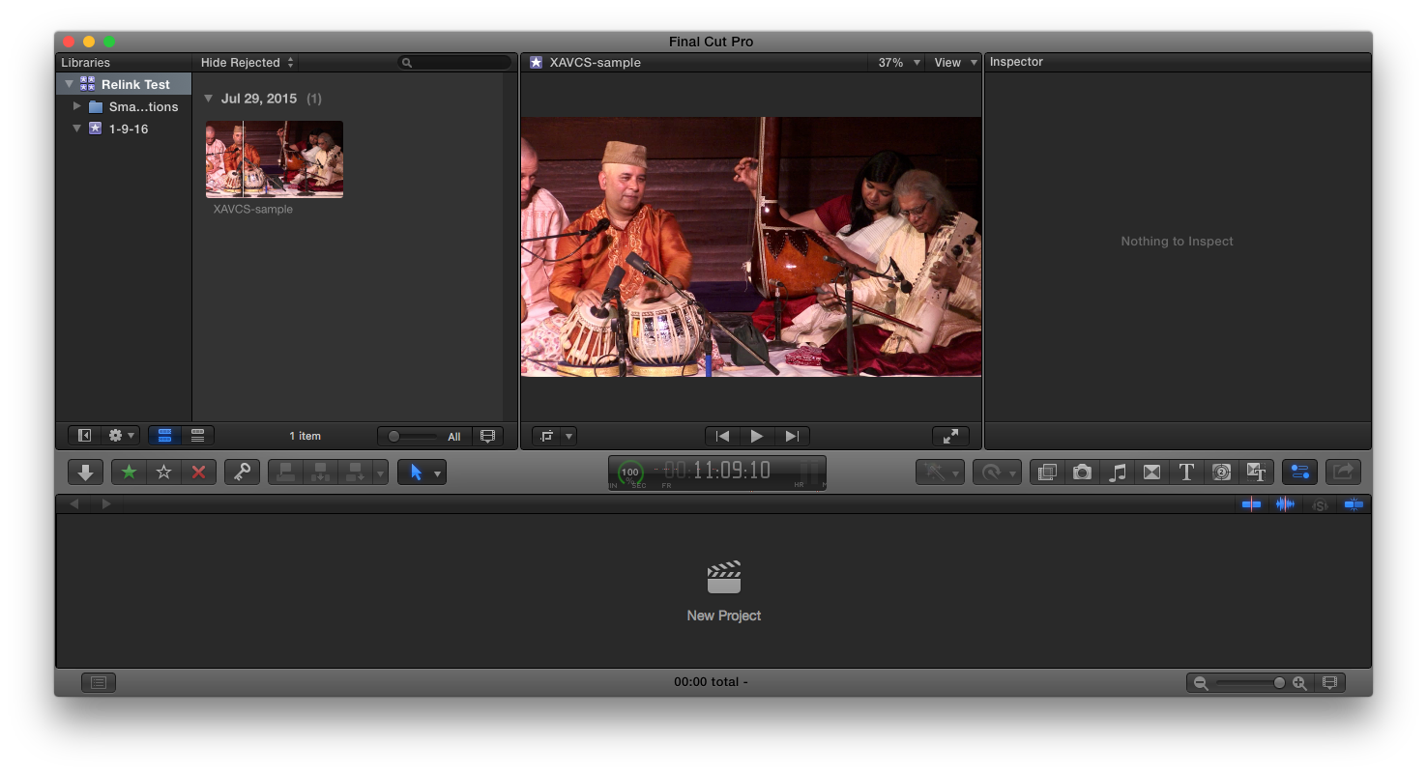The image size is (1427, 774).
Task: Click the timeline history forward arrow
Action: click(106, 503)
